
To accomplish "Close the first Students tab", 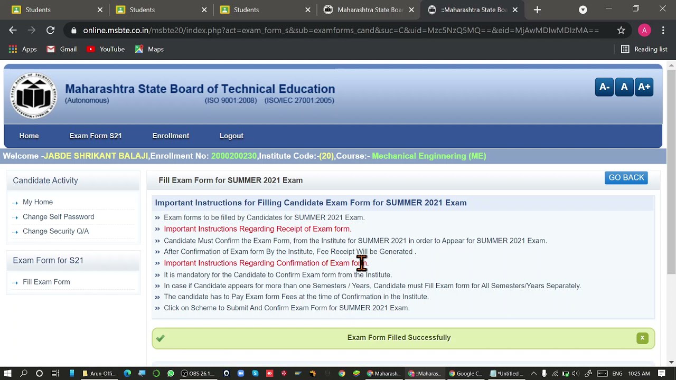I will click(x=100, y=9).
